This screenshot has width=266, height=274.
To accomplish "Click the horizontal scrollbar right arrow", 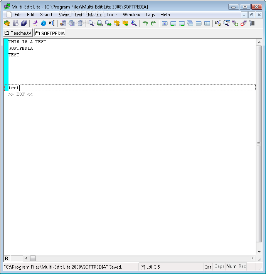I will coord(252,258).
